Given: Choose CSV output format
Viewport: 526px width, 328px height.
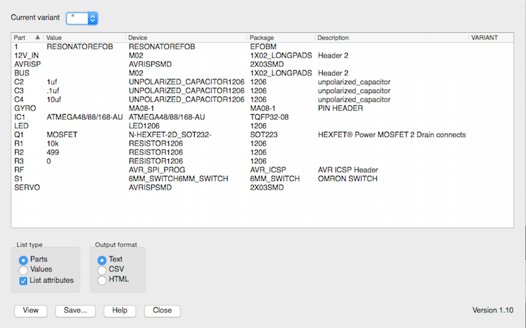Looking at the screenshot, I should (102, 270).
